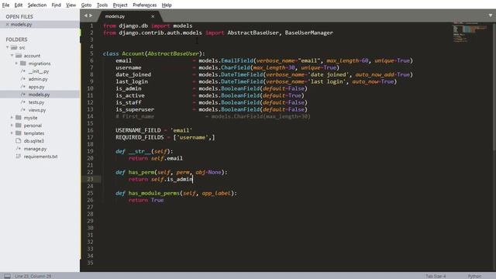Open the Find menu
Screen dimensions: 496x279
pos(57,5)
